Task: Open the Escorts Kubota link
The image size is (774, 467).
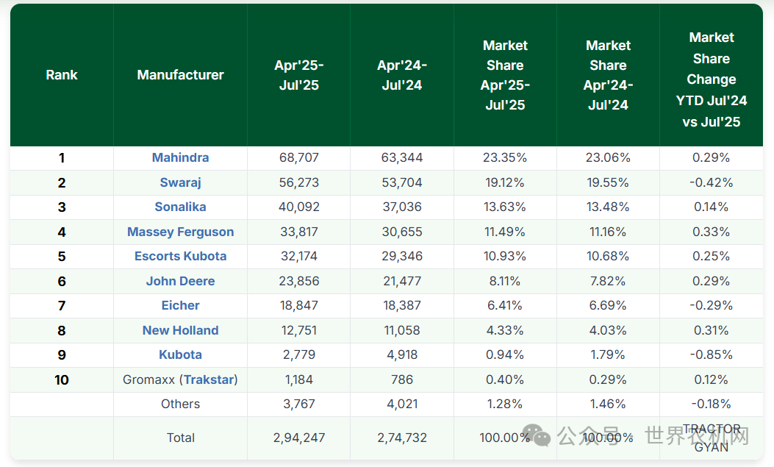Action: (180, 256)
